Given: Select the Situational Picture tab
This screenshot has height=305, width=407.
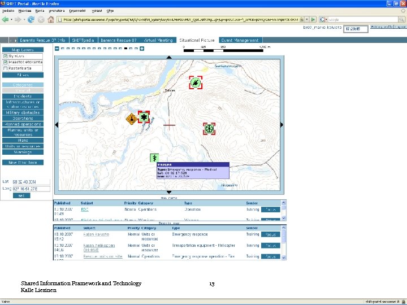Looking at the screenshot, I should (197, 40).
